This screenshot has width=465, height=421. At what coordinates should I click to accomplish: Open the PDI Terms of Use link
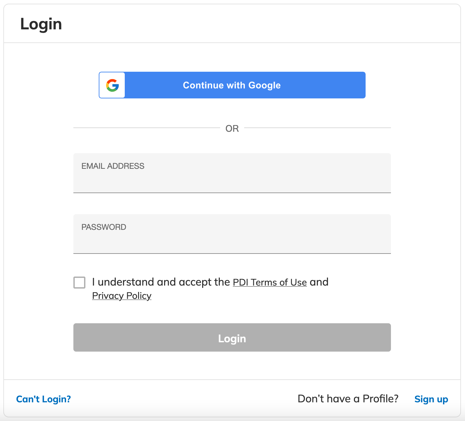tap(270, 282)
